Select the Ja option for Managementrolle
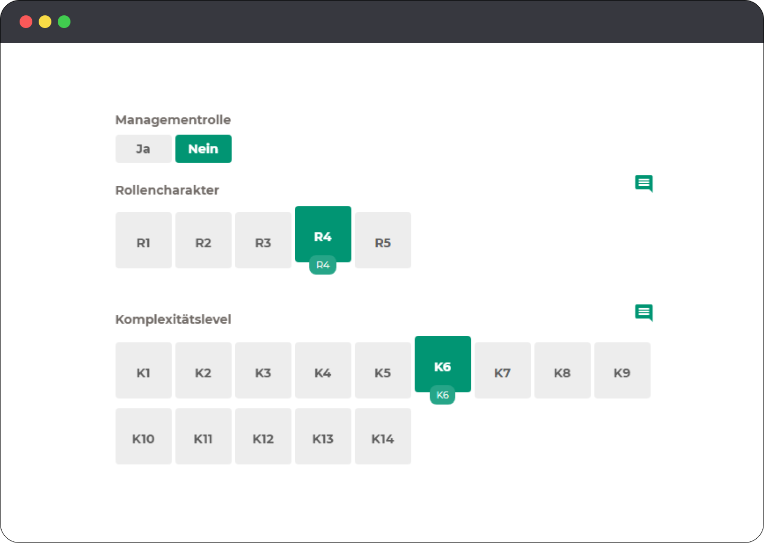 point(143,149)
